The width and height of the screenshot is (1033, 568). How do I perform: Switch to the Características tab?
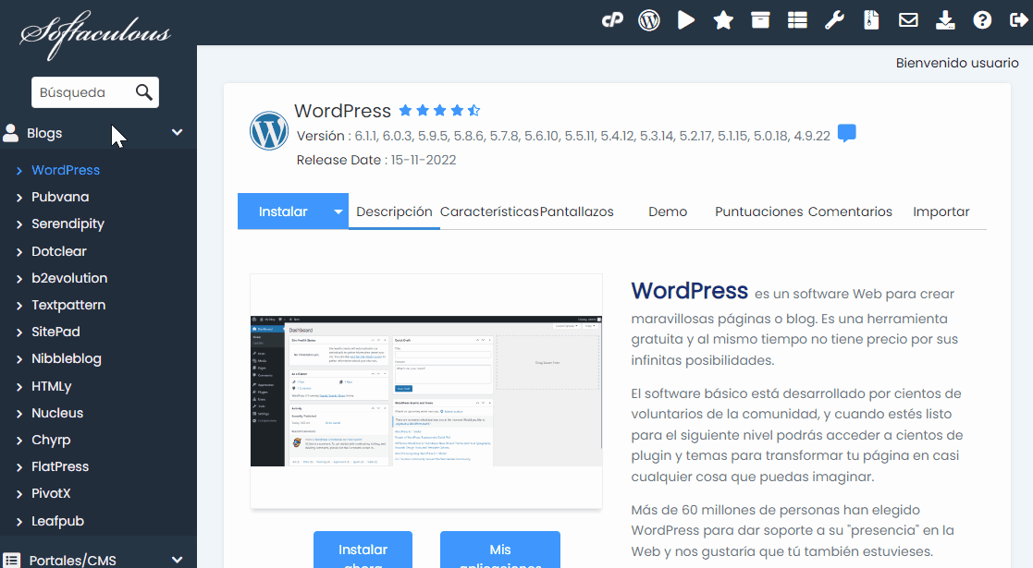click(x=489, y=211)
